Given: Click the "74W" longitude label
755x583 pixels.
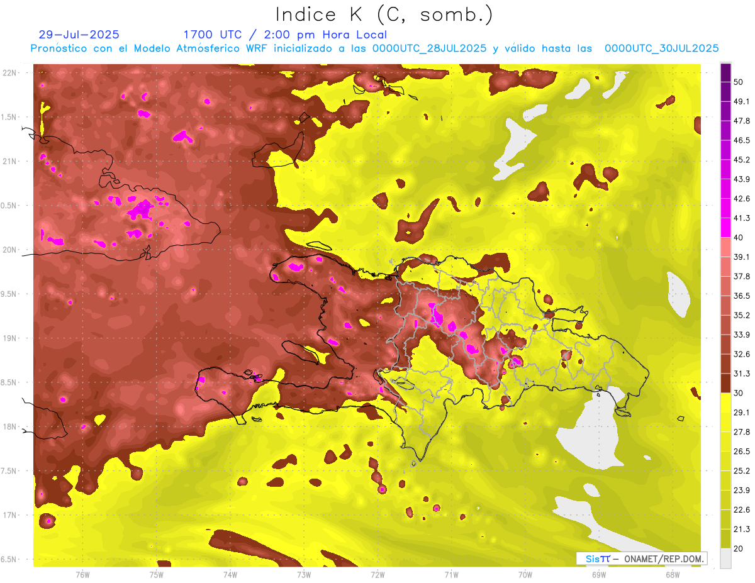Looking at the screenshot, I should tap(230, 574).
